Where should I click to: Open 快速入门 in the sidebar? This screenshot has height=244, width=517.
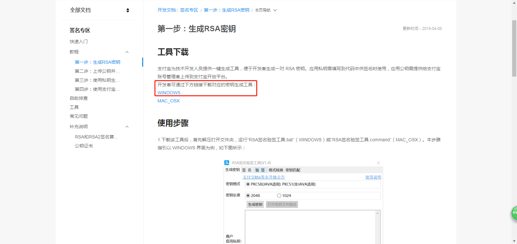click(79, 42)
